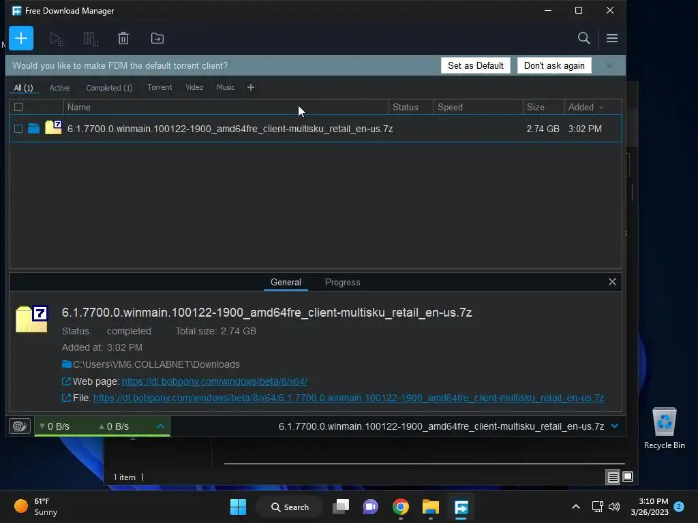This screenshot has height=523, width=698.
Task: Click the download speed 0 B/s indicator
Action: coord(55,426)
